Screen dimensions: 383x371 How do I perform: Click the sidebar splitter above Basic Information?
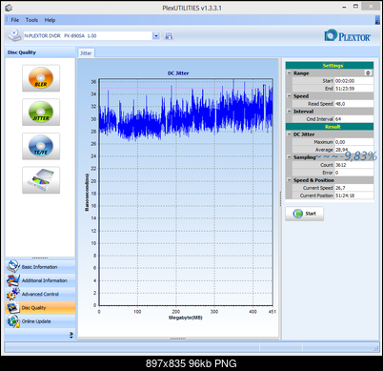40,258
